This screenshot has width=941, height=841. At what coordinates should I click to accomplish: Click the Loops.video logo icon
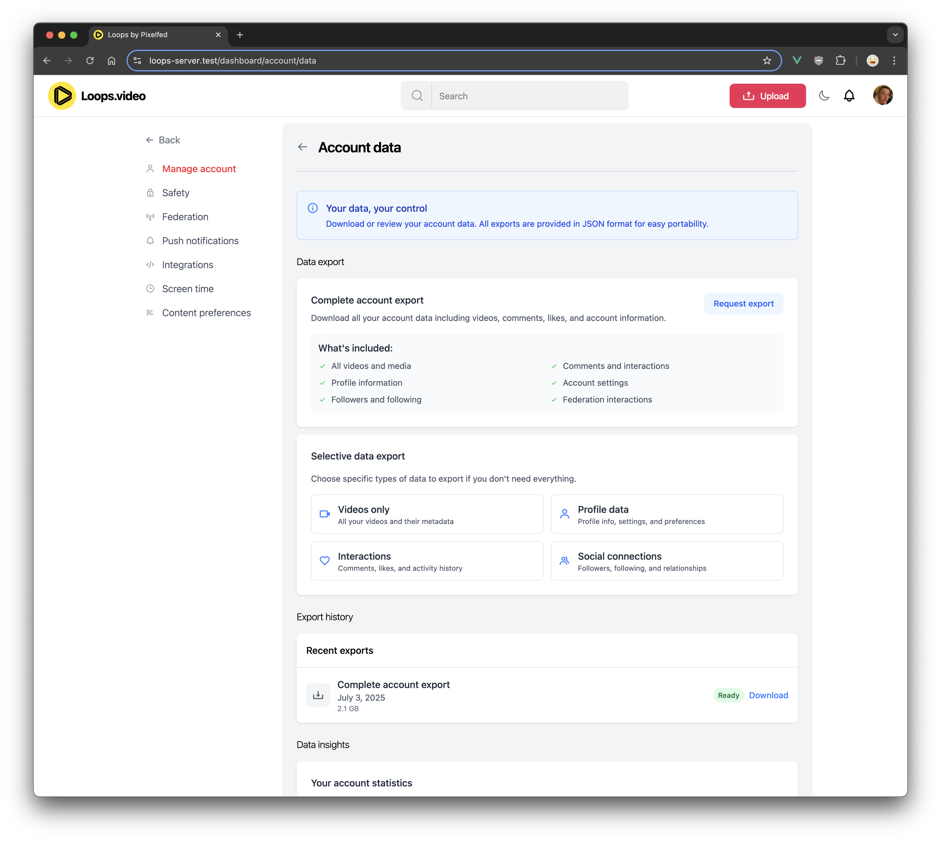[62, 96]
